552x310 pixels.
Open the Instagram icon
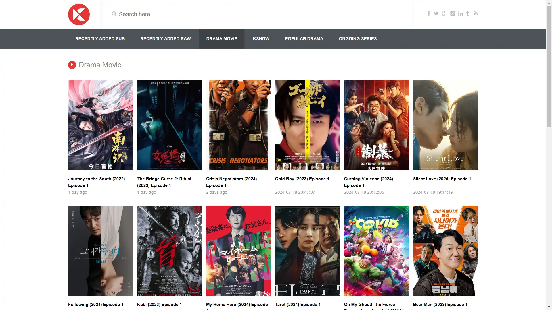tap(453, 13)
